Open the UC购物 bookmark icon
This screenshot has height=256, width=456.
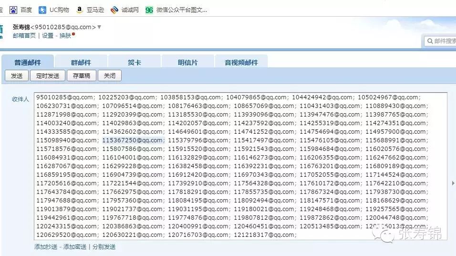pos(42,10)
